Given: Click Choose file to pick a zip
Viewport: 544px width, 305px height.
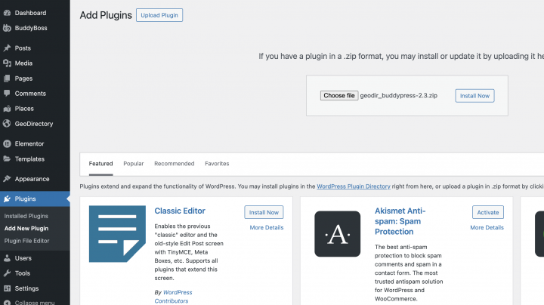Looking at the screenshot, I should pos(338,96).
